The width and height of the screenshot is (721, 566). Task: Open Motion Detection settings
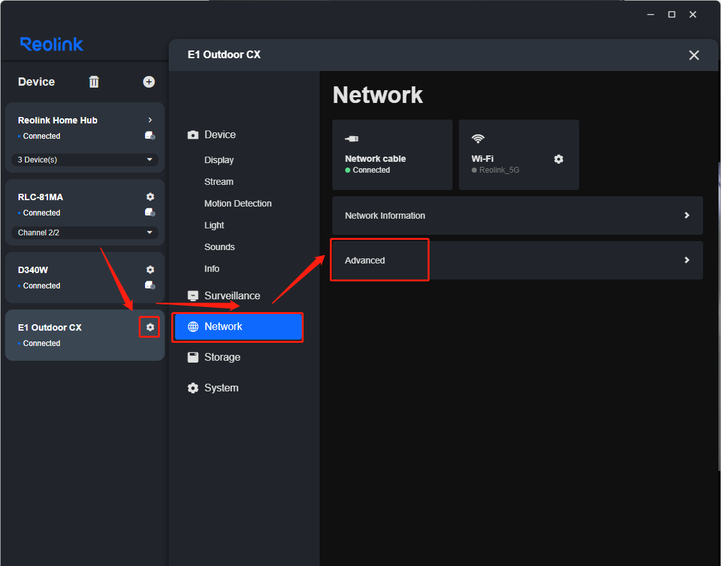(238, 203)
